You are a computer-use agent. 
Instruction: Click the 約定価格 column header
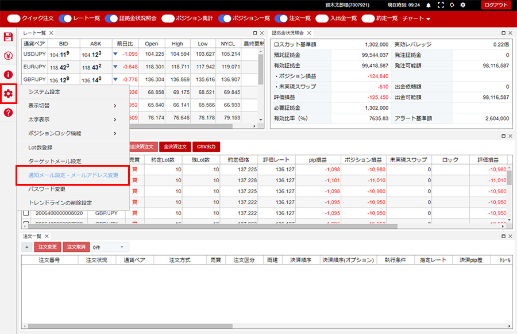tap(238, 160)
